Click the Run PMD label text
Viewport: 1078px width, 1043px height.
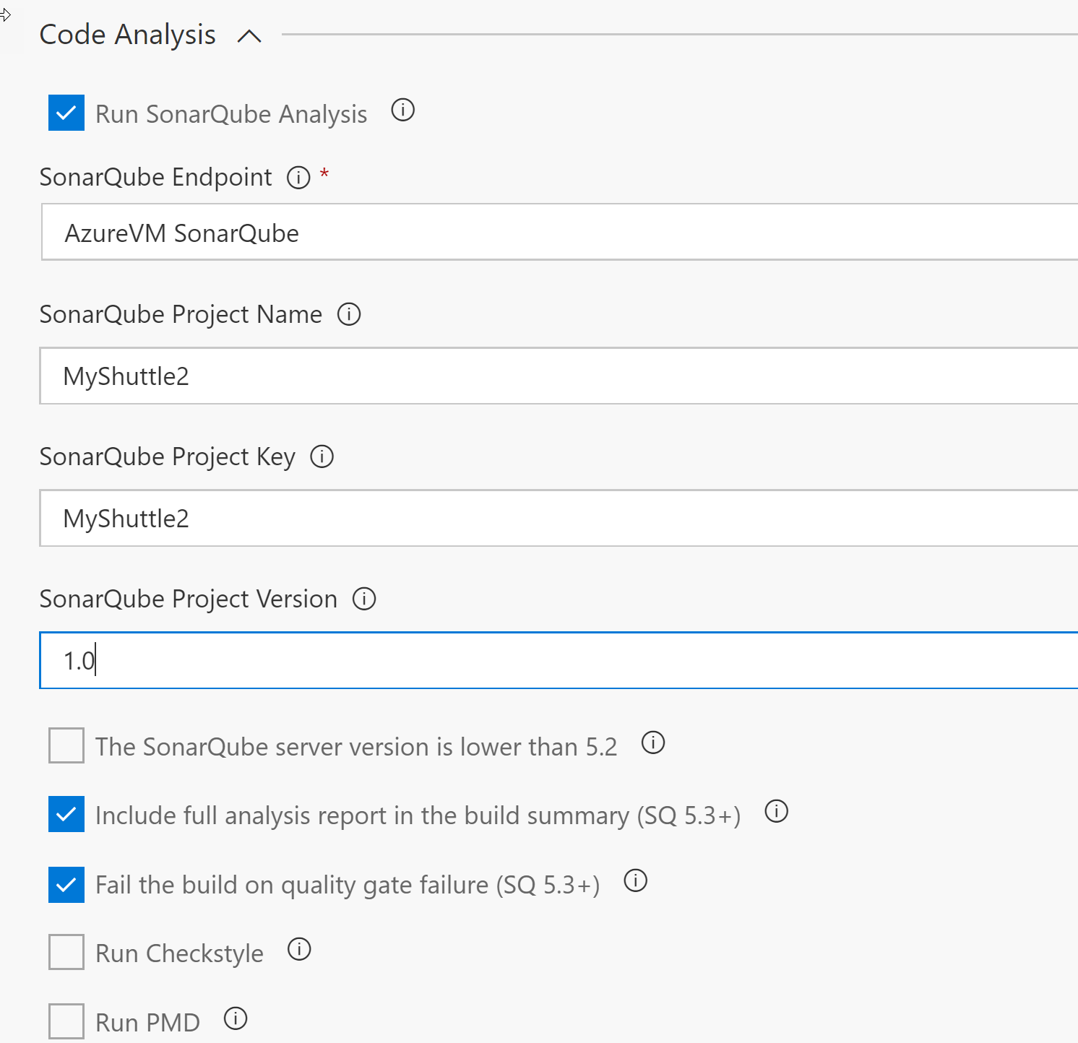point(147,1023)
